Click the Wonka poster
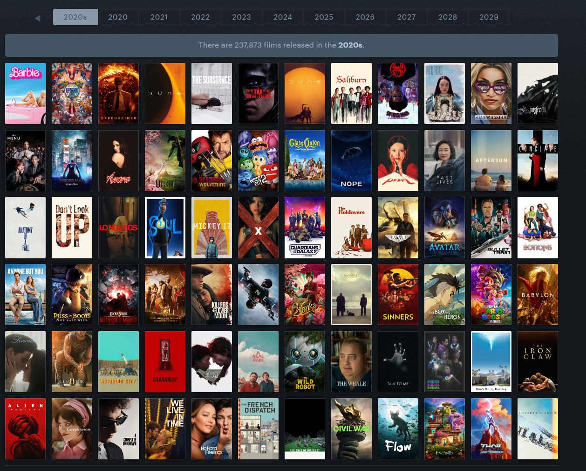Screen dimensions: 586x471 tap(305, 295)
